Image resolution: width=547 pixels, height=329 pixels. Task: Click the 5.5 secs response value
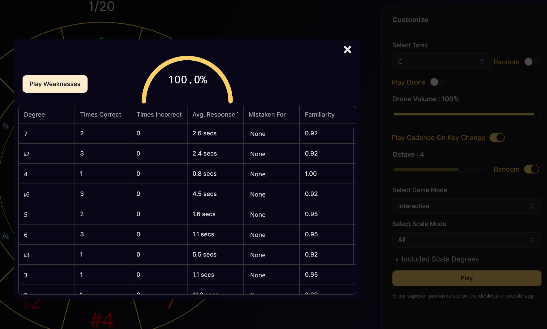pos(205,255)
